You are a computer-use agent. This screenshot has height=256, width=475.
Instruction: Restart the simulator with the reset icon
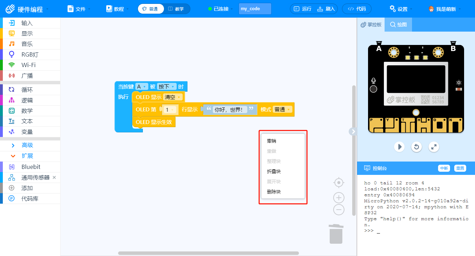pyautogui.click(x=417, y=146)
